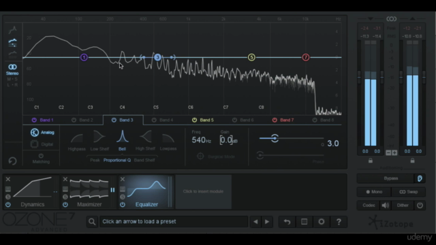Select the spectrum view icon at top left

(12, 29)
